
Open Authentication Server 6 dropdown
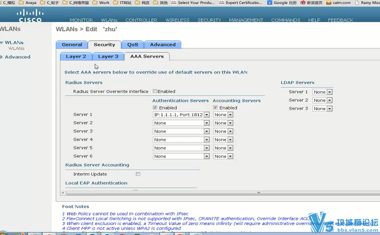pyautogui.click(x=181, y=156)
